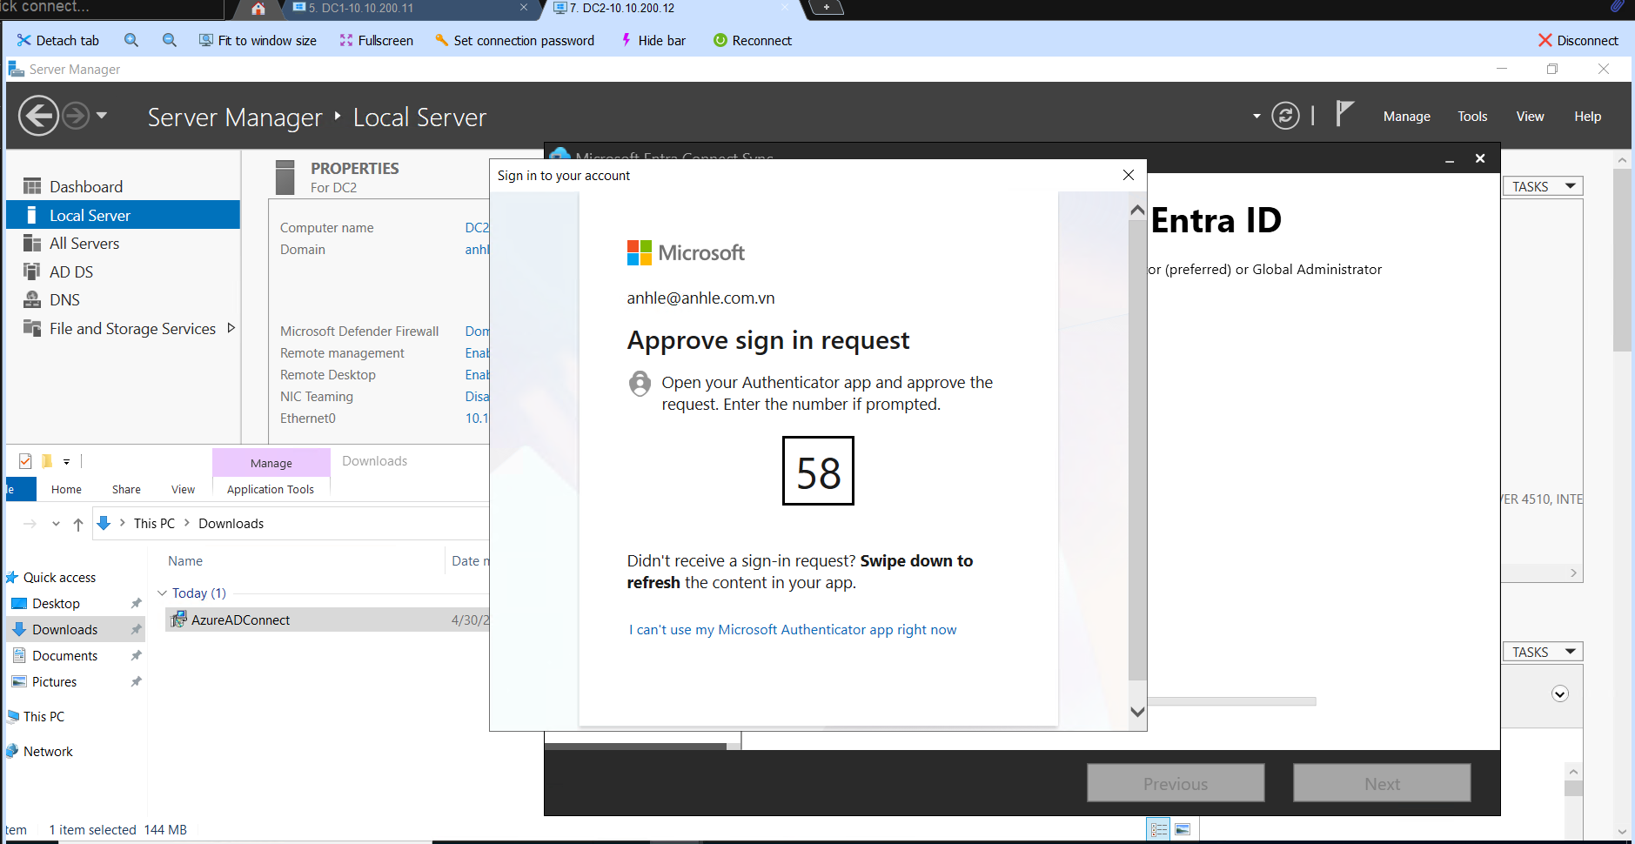
Task: Click the zoom in magnifier icon
Action: pyautogui.click(x=131, y=40)
